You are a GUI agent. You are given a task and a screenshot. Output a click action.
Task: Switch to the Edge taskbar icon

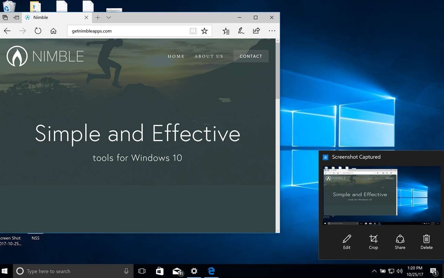(211, 271)
